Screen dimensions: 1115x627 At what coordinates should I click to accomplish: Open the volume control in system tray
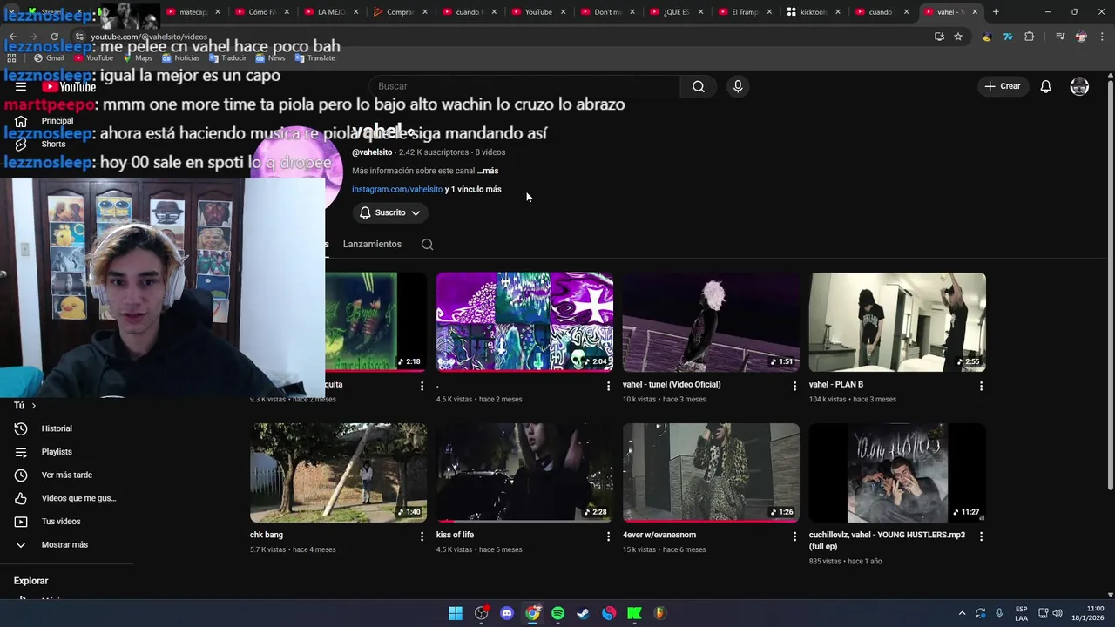click(x=1058, y=613)
